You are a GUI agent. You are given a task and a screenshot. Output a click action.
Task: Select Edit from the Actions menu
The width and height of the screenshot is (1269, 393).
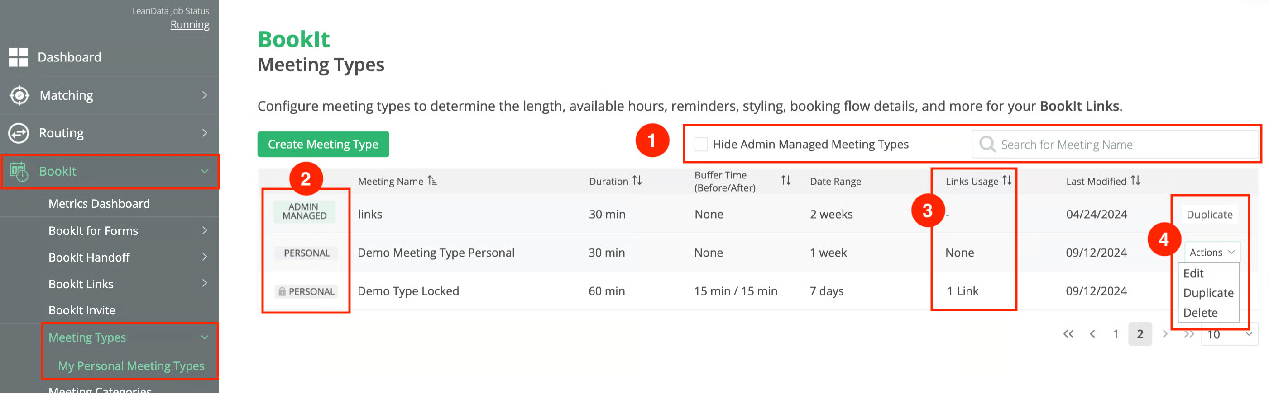tap(1193, 274)
